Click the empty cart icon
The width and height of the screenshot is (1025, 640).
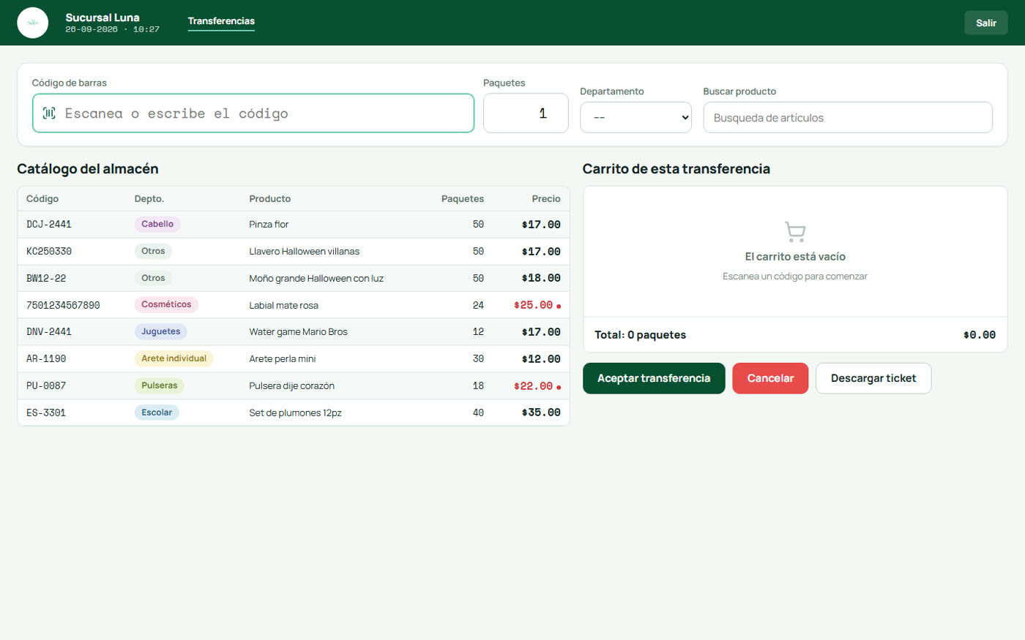(795, 232)
